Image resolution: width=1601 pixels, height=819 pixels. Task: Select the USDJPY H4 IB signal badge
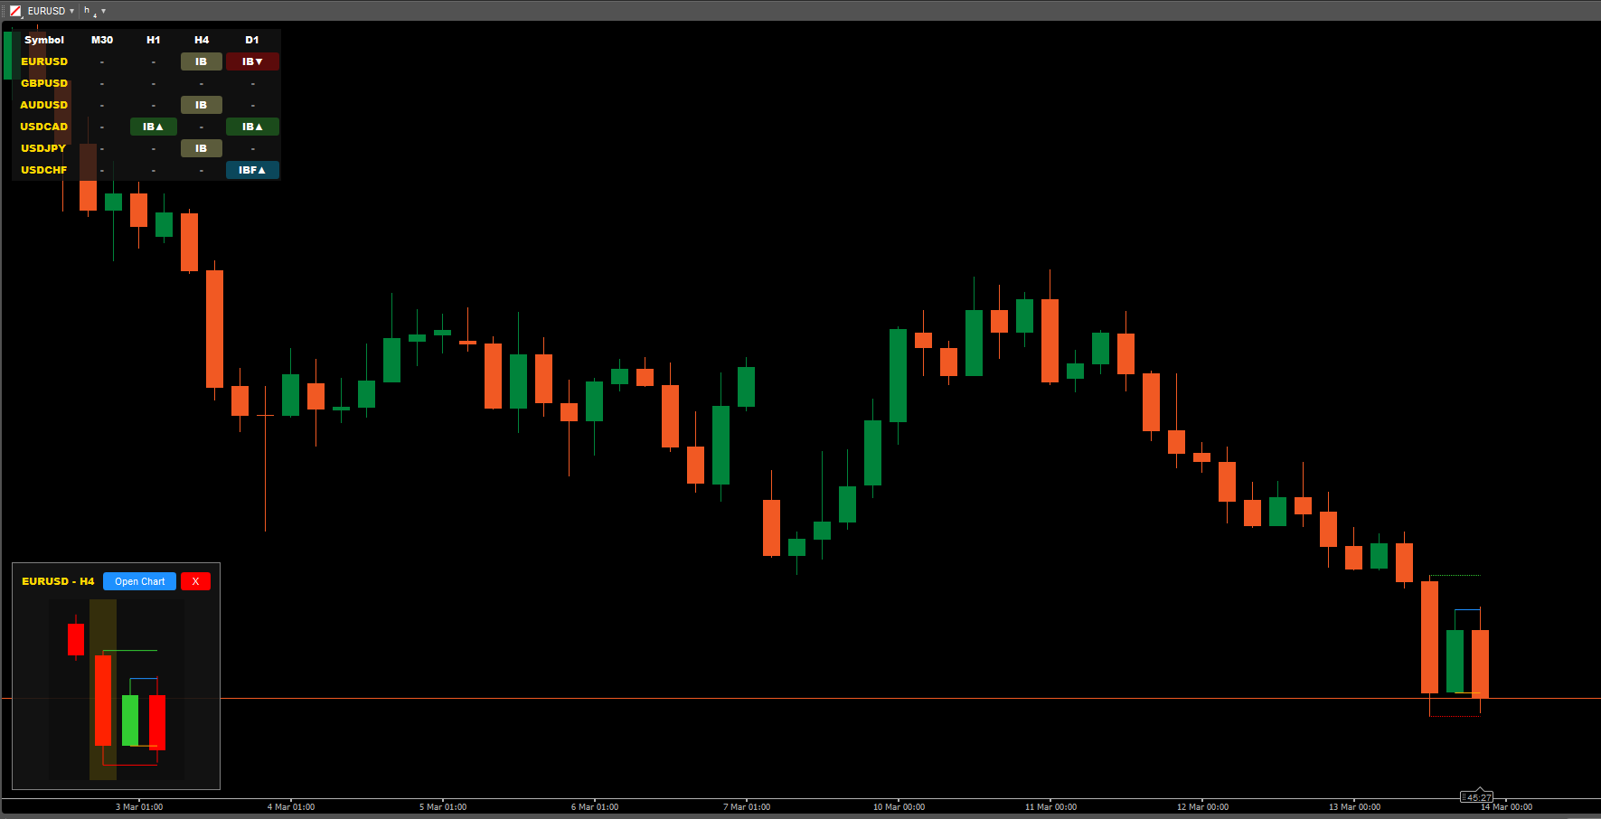pos(201,148)
